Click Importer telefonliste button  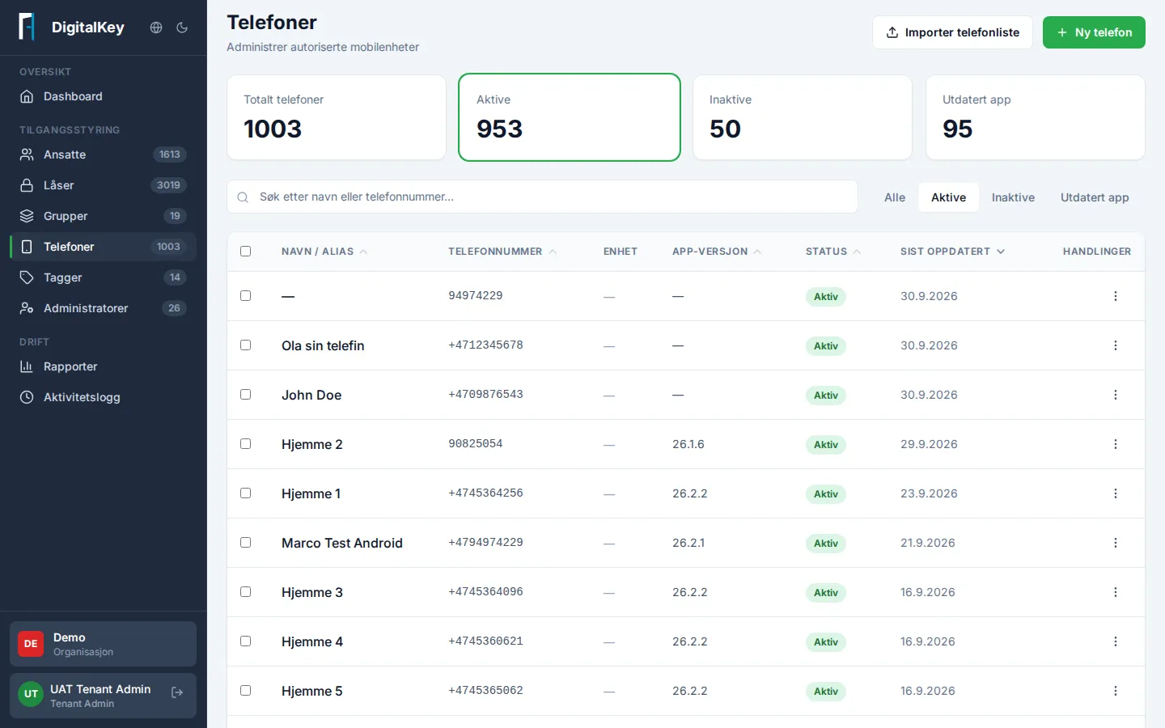pyautogui.click(x=952, y=32)
